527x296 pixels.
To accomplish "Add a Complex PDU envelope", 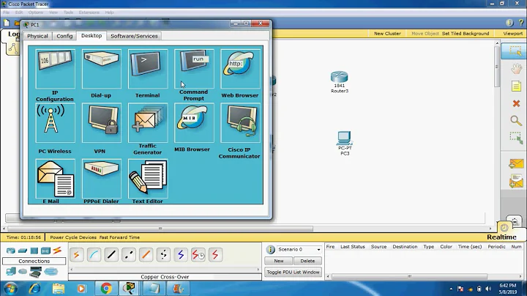I will (516, 181).
